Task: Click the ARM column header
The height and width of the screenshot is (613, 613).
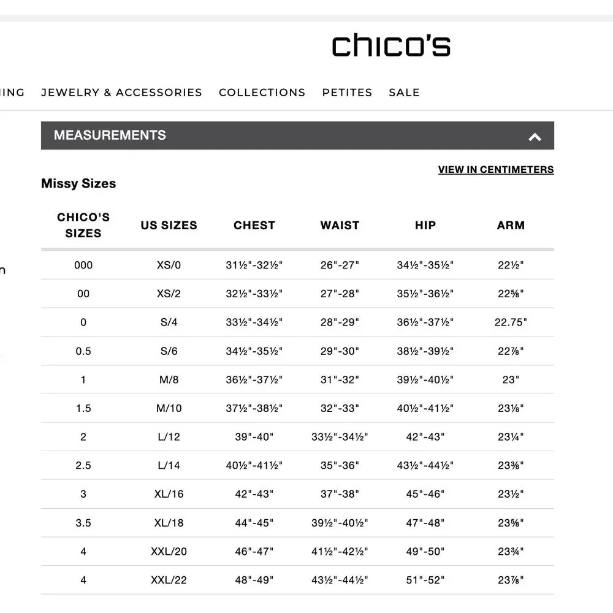Action: (x=511, y=225)
